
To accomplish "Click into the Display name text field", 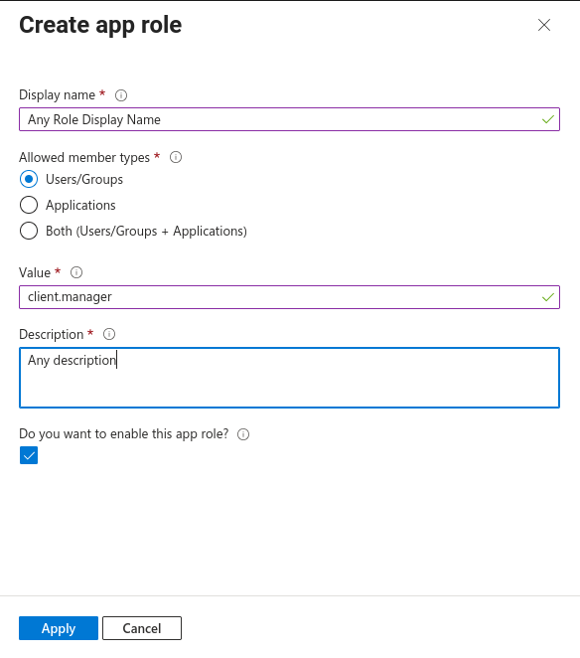I will (x=289, y=119).
